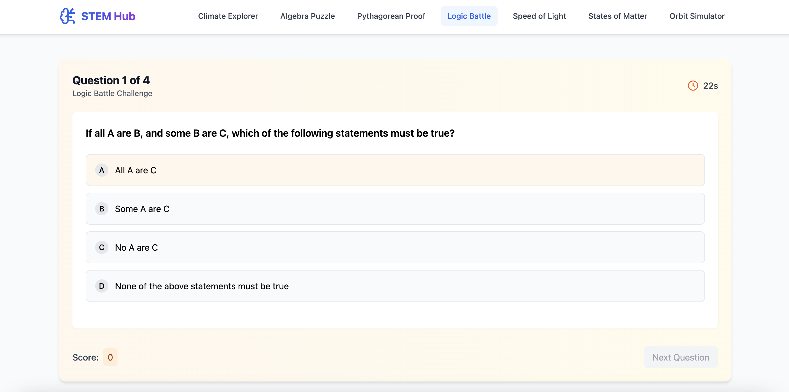The image size is (789, 392).
Task: Select answer "All A are C"
Action: pyautogui.click(x=395, y=170)
